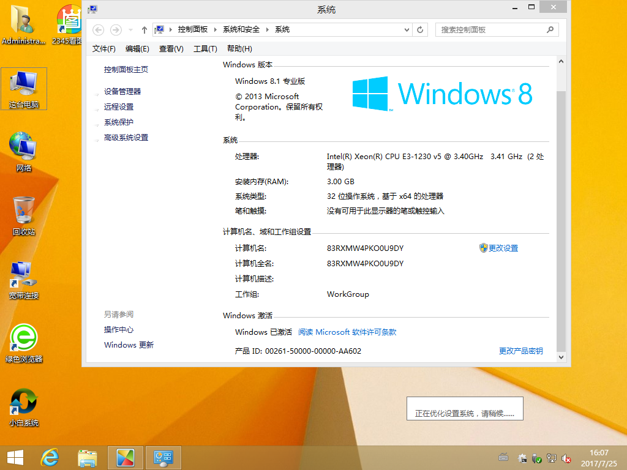Open the recent locations dropdown arrow
Image resolution: width=627 pixels, height=470 pixels.
(130, 29)
